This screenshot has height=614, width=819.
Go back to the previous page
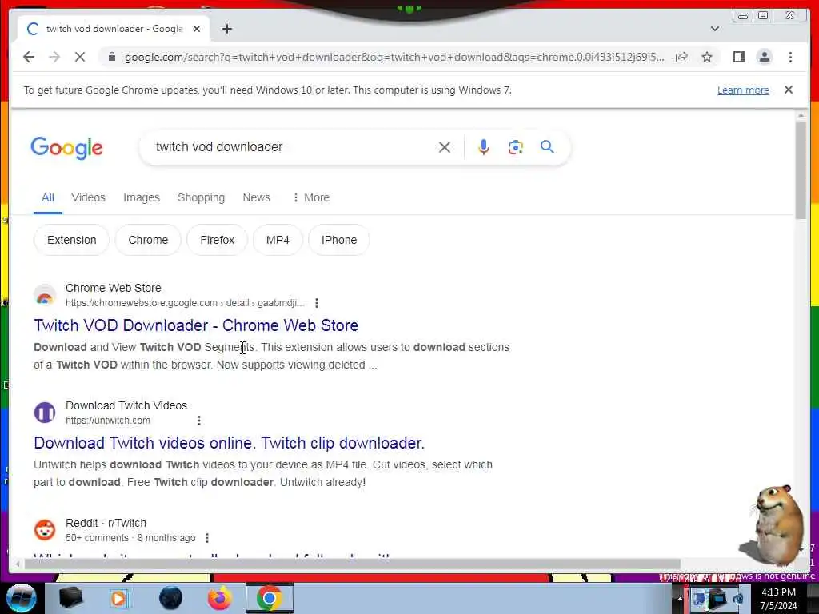[x=29, y=57]
